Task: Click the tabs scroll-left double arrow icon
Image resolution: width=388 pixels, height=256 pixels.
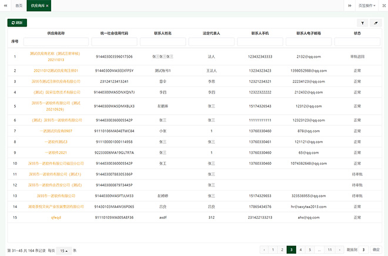Action: [x=5, y=5]
